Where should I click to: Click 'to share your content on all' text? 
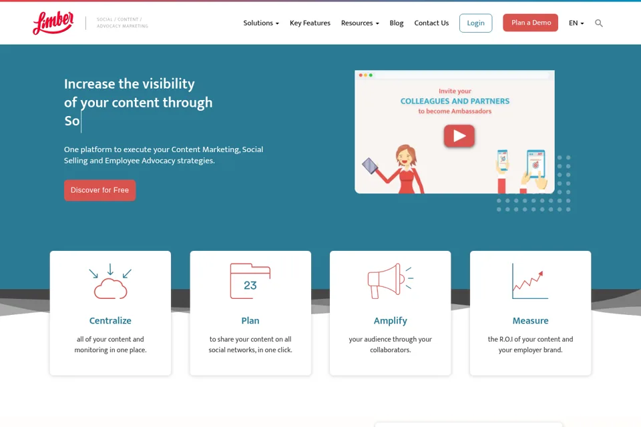[x=250, y=339]
